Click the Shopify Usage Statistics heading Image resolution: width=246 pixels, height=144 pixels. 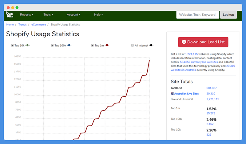click(43, 34)
